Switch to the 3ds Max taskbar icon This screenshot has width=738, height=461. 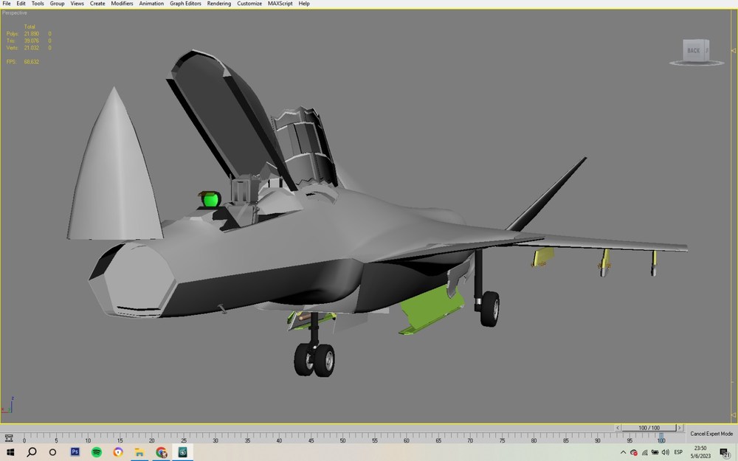182,452
